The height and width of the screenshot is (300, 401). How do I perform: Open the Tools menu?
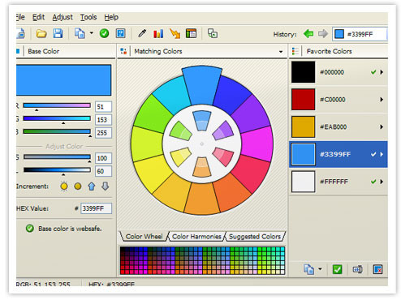point(88,17)
